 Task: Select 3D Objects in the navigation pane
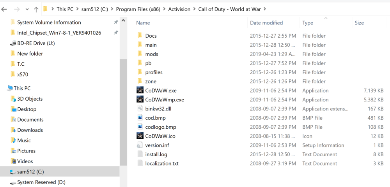click(x=30, y=99)
